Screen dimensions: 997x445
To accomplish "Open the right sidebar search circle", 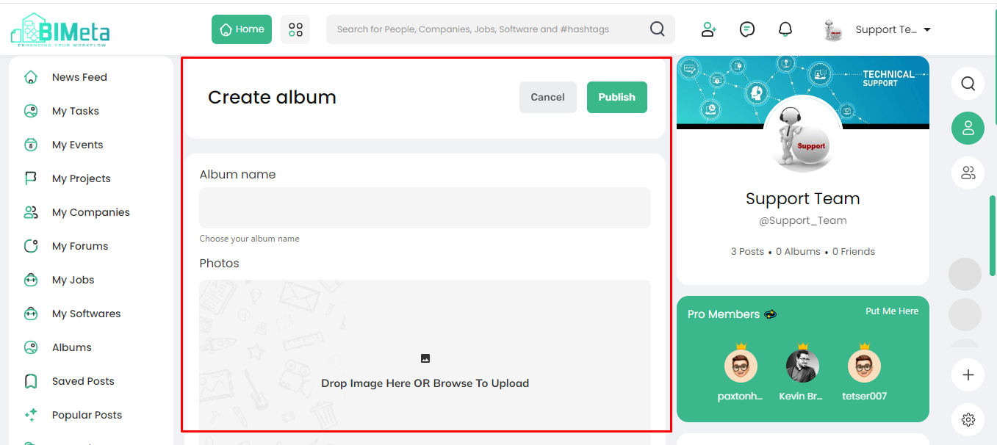I will pyautogui.click(x=968, y=83).
